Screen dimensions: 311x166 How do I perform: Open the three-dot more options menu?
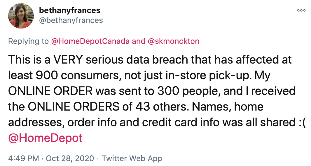[x=301, y=10]
